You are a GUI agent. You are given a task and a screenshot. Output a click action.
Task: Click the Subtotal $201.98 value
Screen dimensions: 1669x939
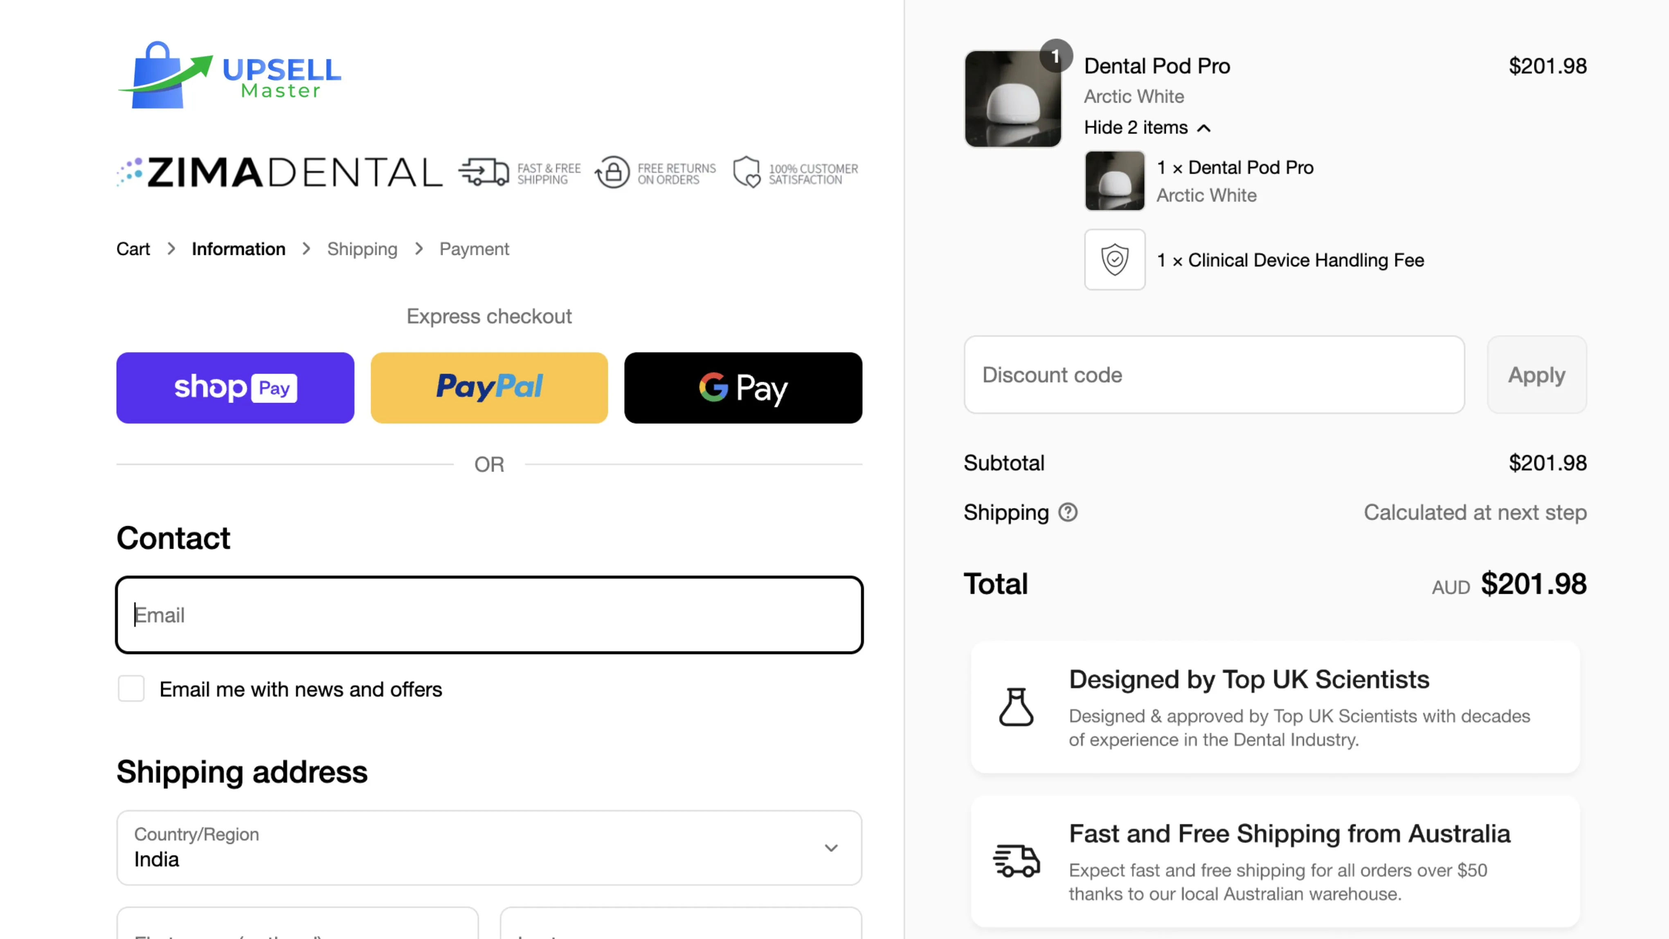[x=1548, y=463]
